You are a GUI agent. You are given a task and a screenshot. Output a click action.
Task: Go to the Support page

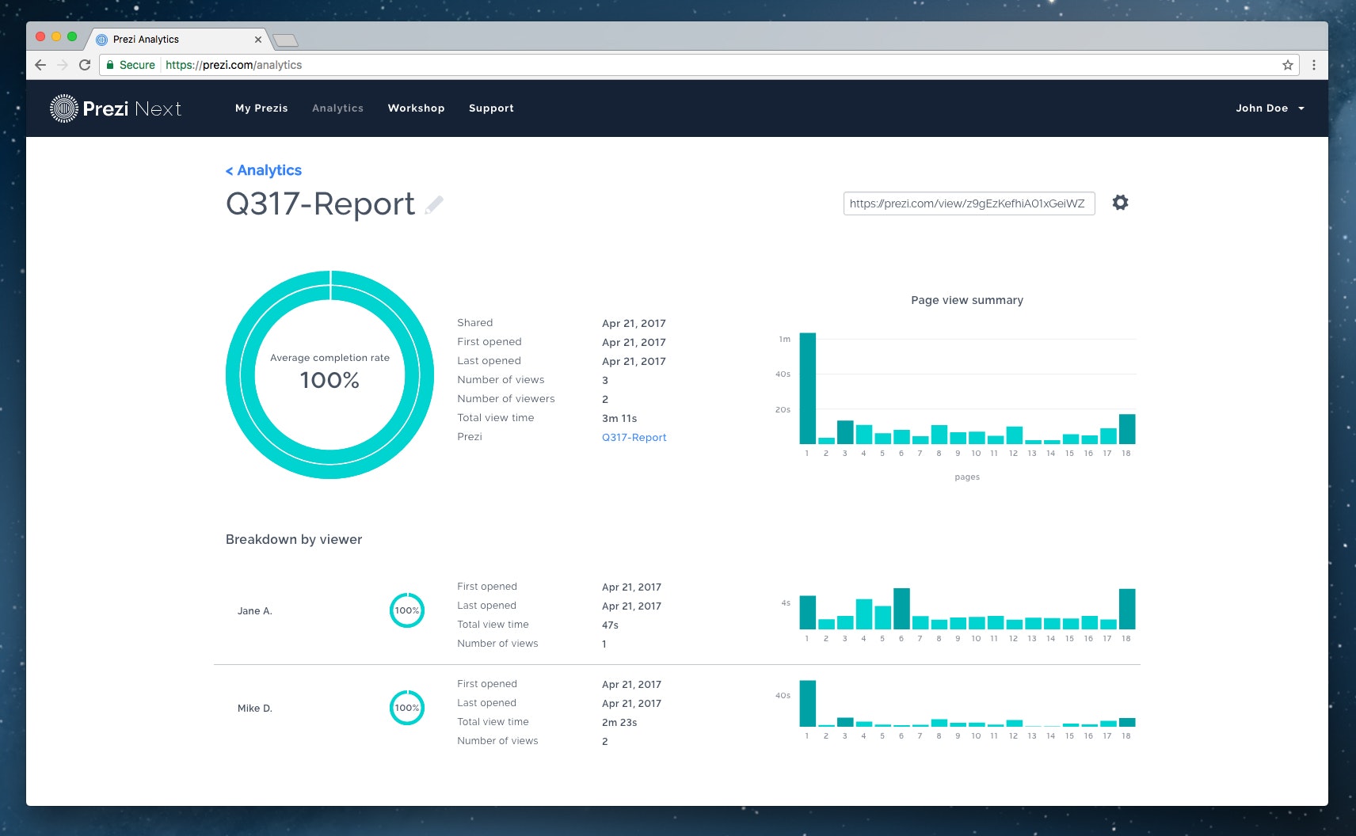pos(491,108)
